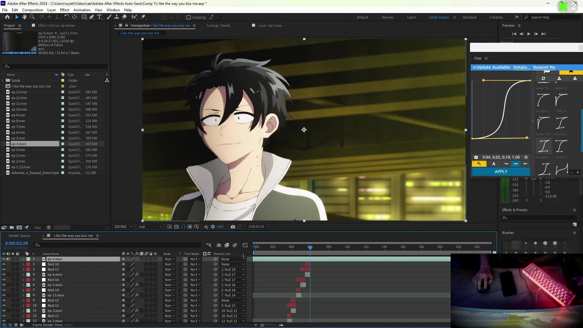Hide the ep 6.mov layer eye

click(4, 275)
